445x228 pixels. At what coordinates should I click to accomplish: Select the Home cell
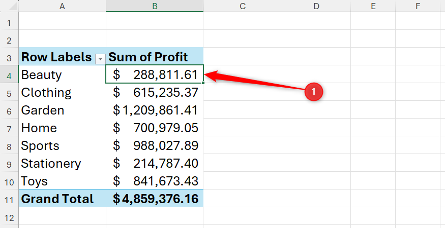[x=62, y=127]
